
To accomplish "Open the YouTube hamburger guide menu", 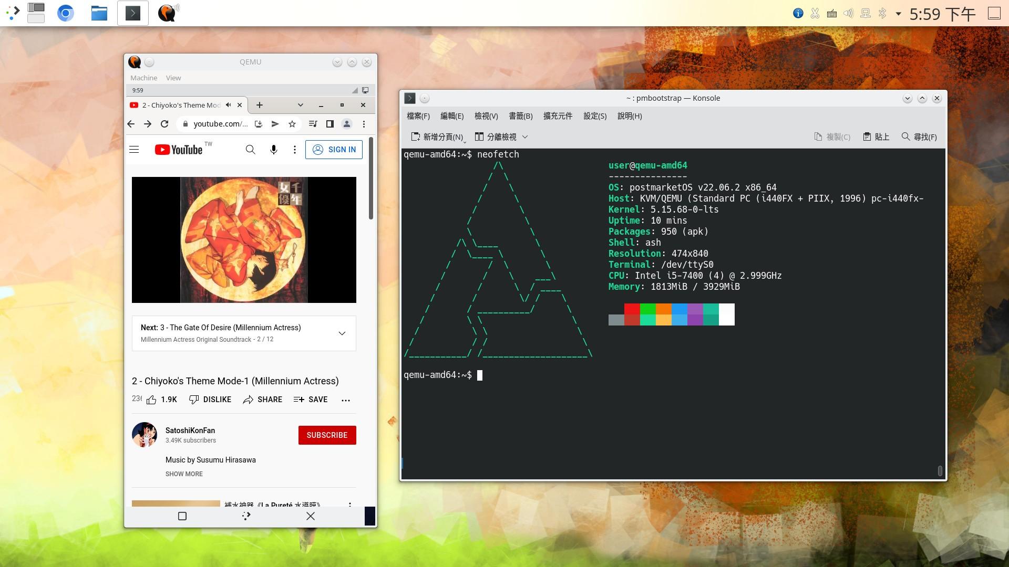I will [134, 150].
